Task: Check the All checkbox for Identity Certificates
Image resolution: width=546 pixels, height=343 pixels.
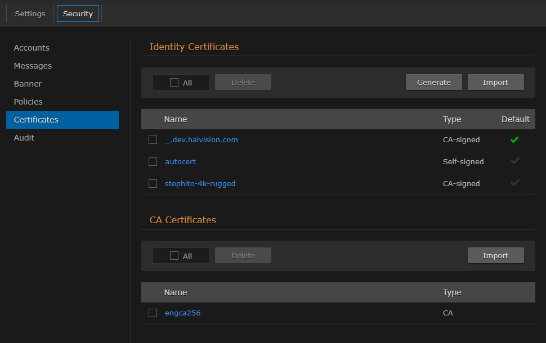Action: (x=173, y=82)
